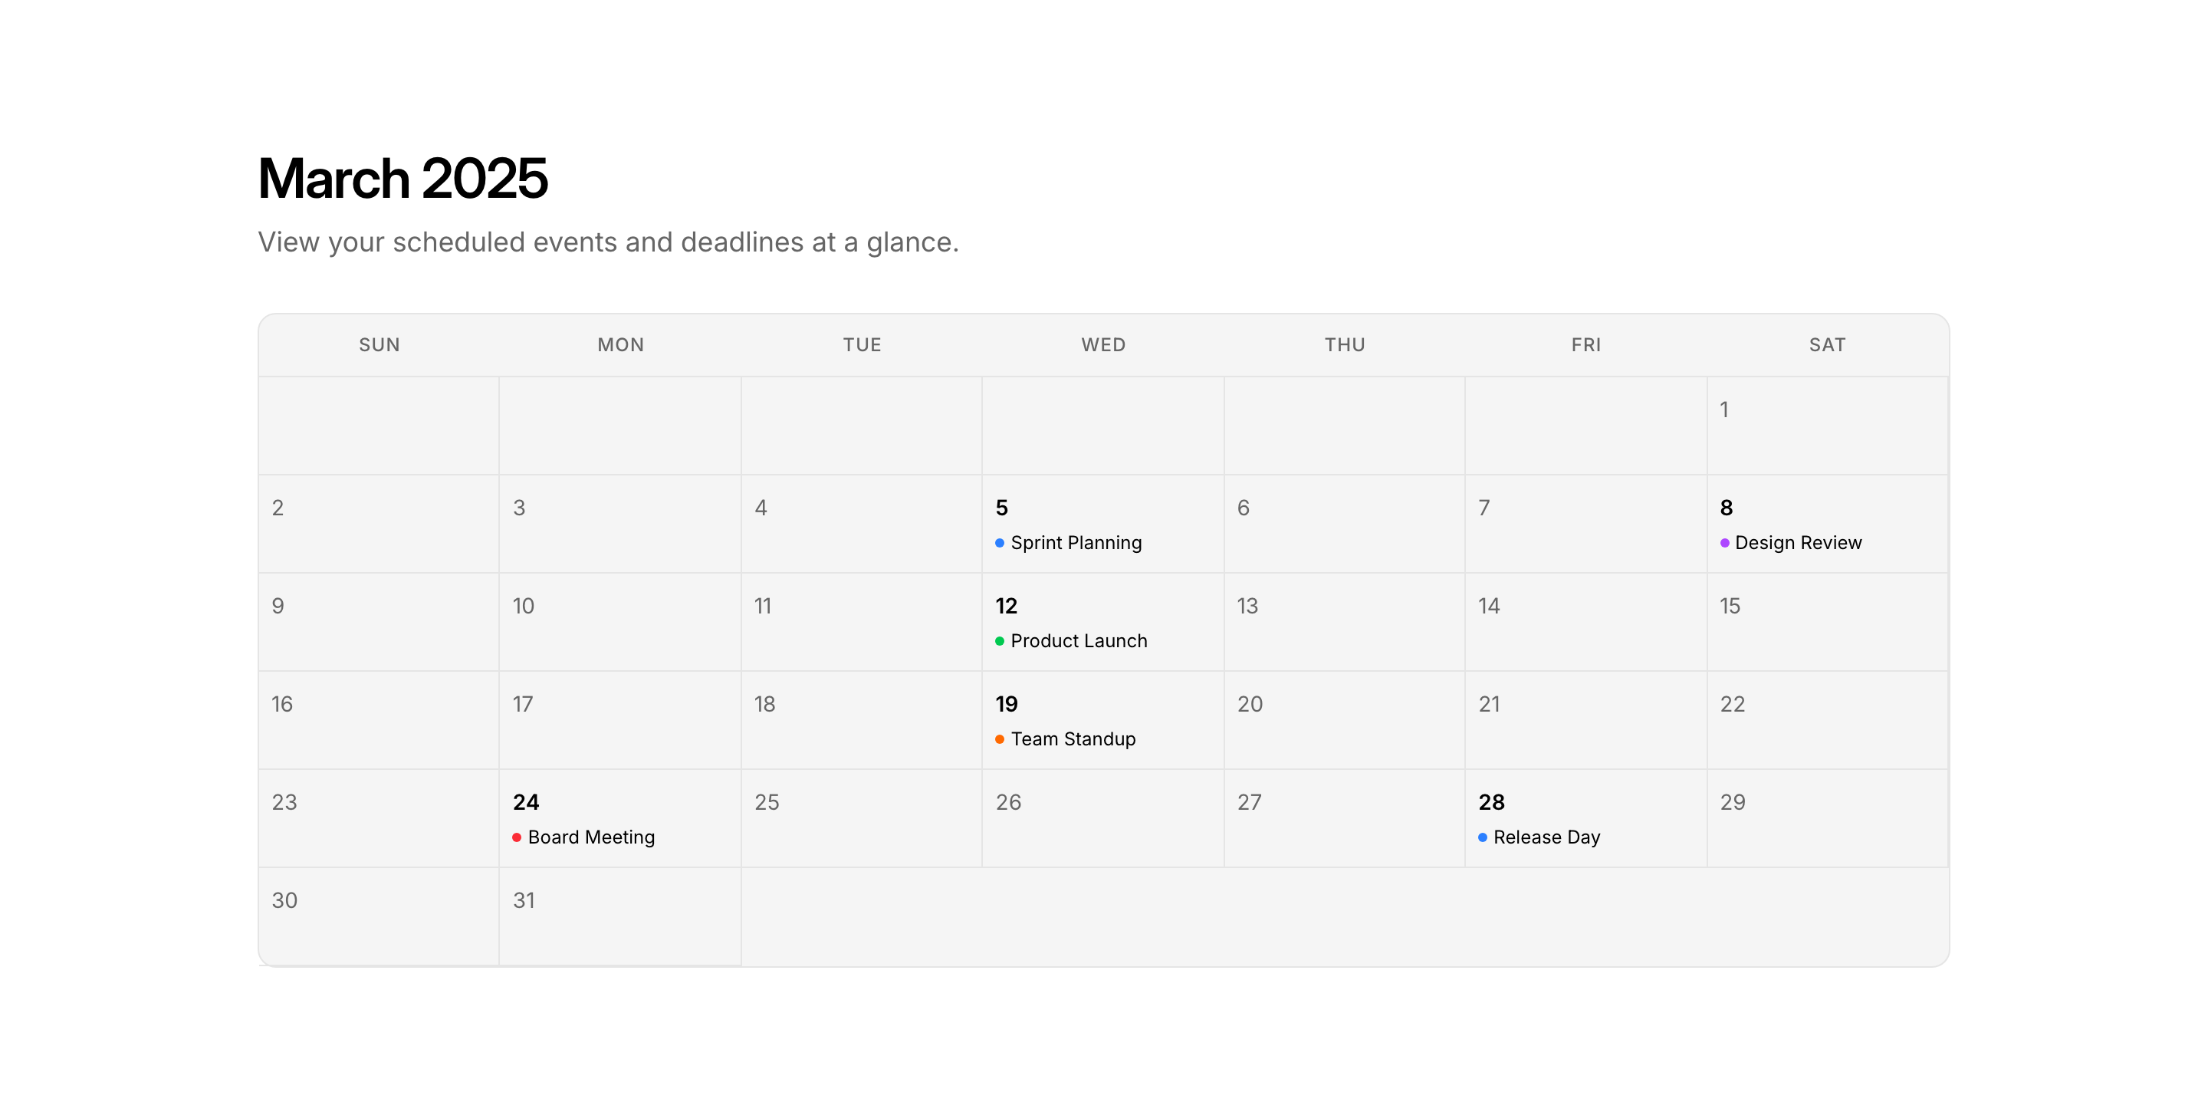Click the bold date number 24
The height and width of the screenshot is (1115, 2208).
(525, 802)
